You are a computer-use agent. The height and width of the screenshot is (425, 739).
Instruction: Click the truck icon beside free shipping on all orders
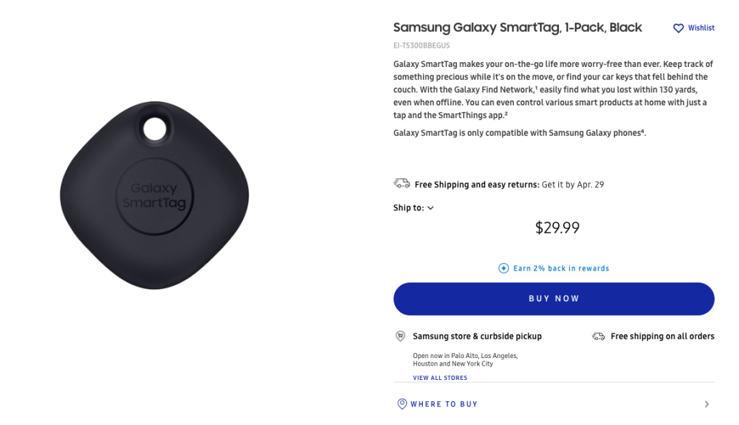click(x=598, y=336)
